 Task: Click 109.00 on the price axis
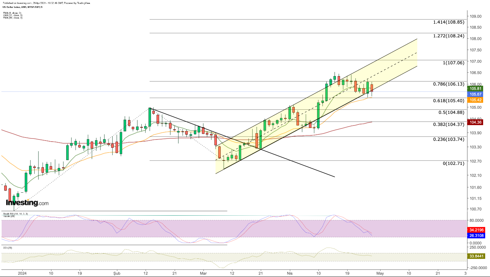pyautogui.click(x=475, y=16)
